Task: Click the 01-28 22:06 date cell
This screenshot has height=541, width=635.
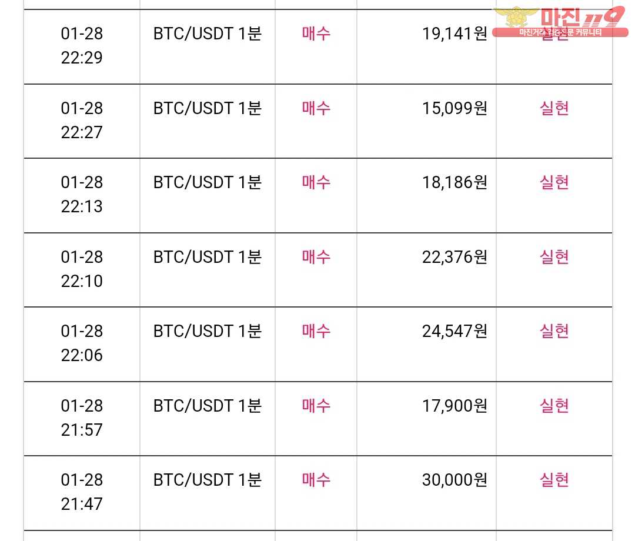Action: click(82, 343)
